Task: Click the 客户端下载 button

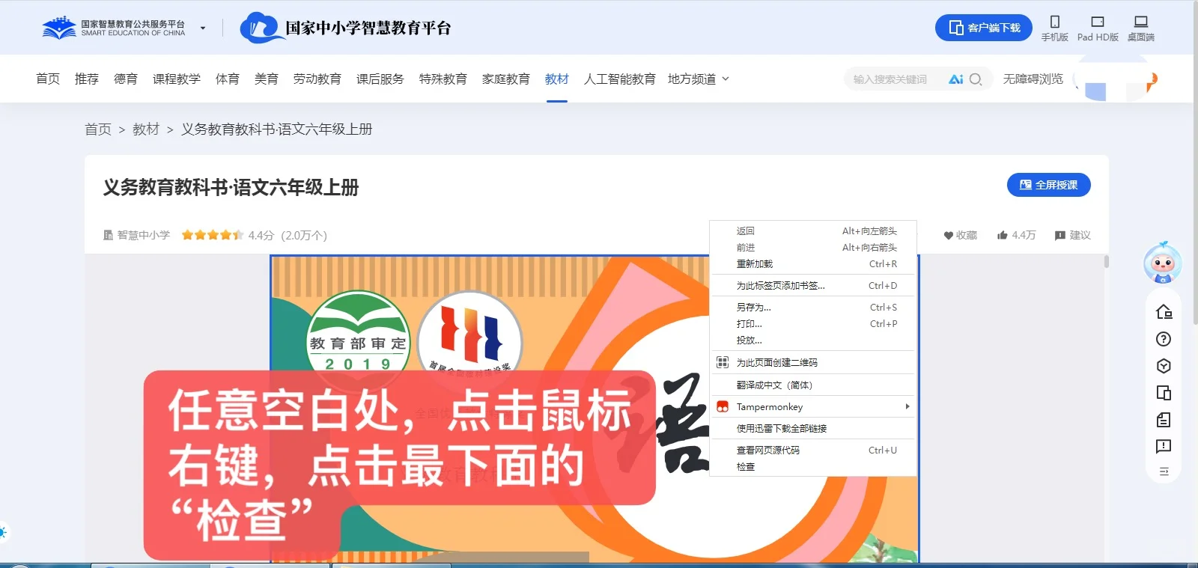Action: (984, 28)
